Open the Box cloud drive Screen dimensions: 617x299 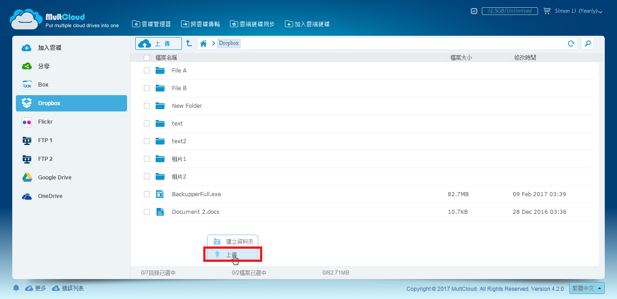[x=71, y=85]
